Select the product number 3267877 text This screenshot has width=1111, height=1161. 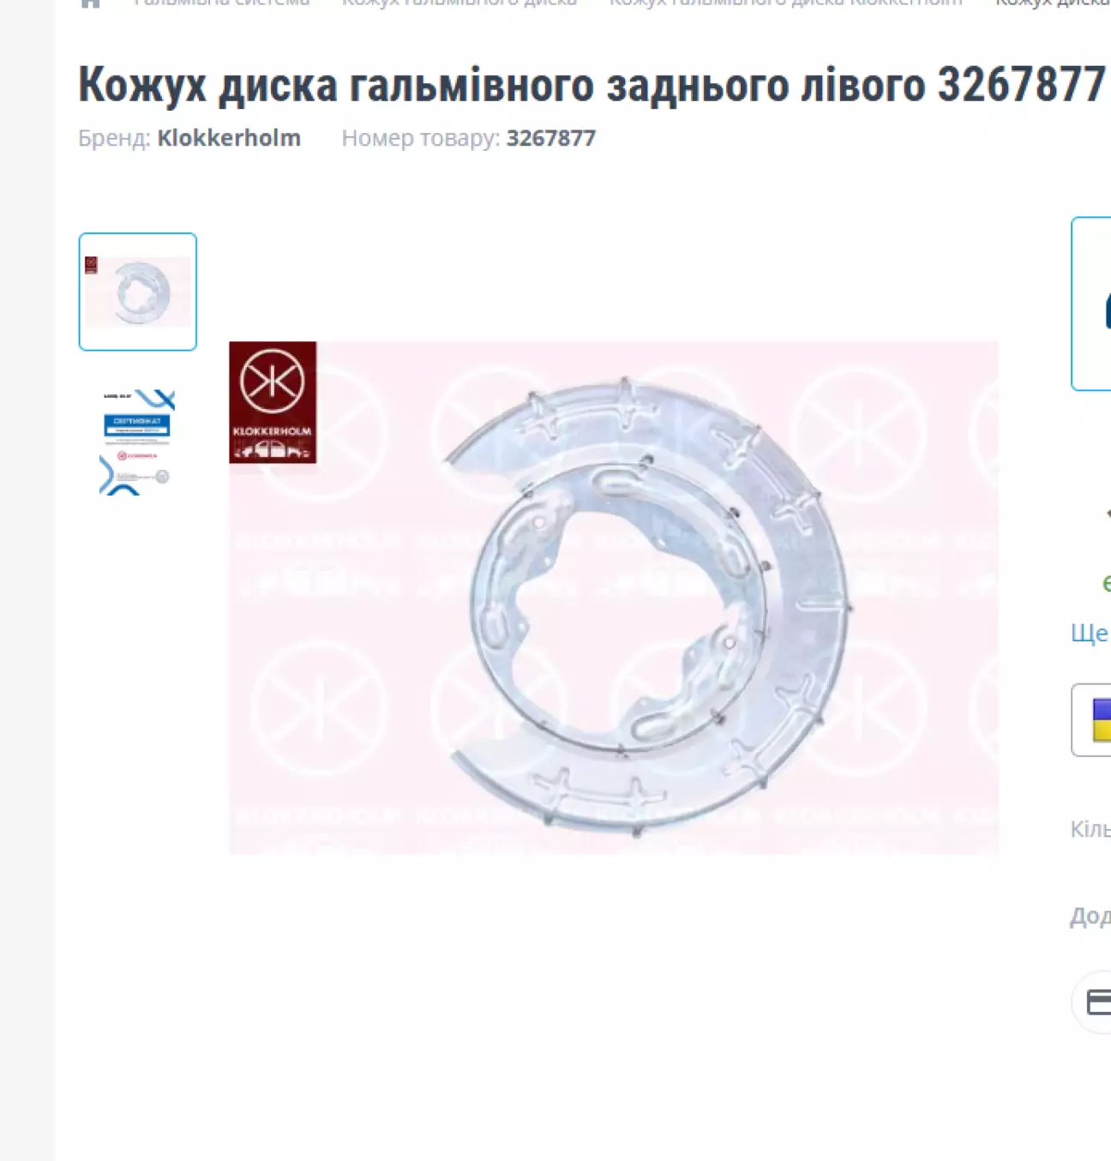tap(550, 138)
